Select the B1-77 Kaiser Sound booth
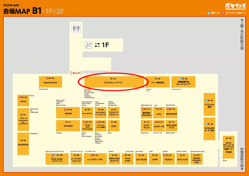This screenshot has width=249, height=176. (x=146, y=126)
